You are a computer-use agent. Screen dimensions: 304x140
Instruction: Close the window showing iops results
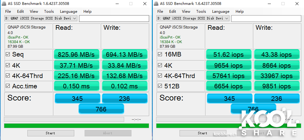click(x=297, y=4)
